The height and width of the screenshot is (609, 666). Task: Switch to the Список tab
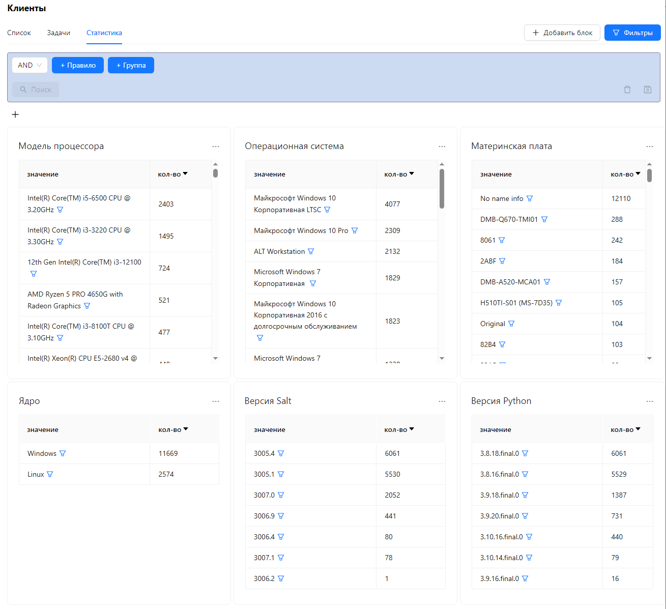(x=19, y=33)
